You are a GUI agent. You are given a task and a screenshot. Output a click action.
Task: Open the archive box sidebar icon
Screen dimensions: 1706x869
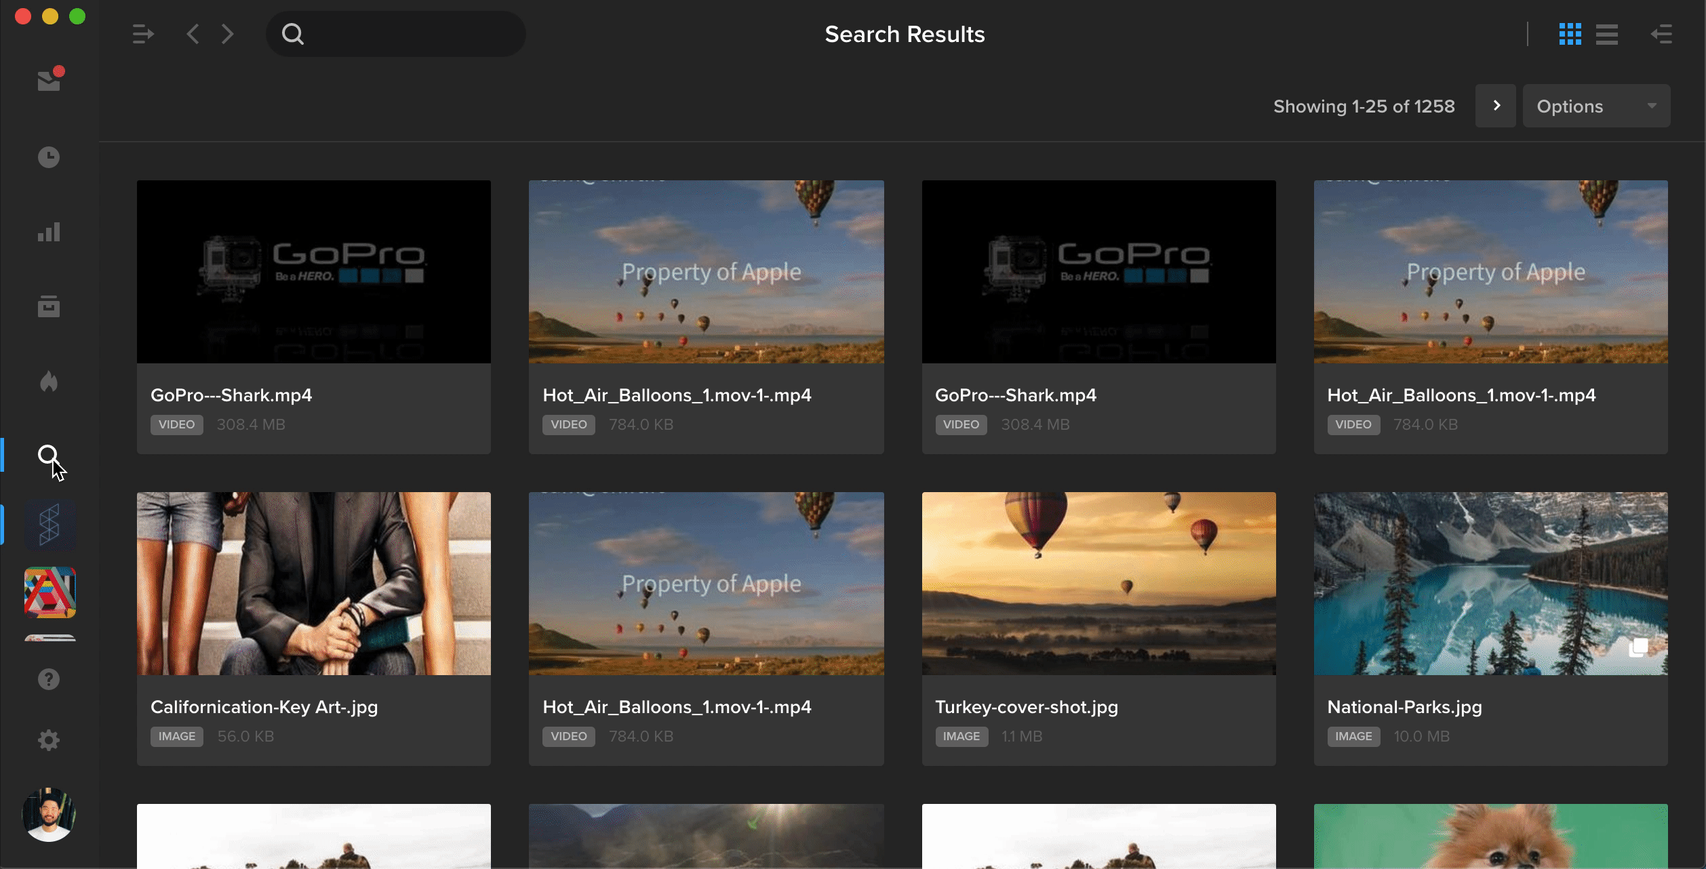pos(49,306)
